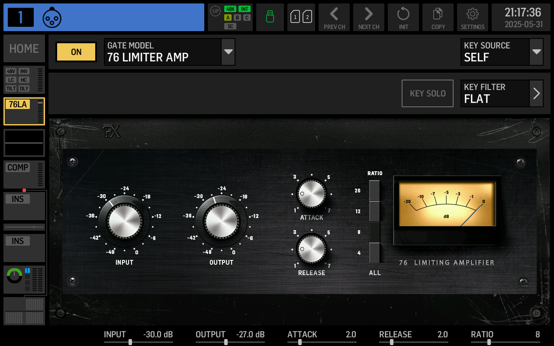Open the SETTINGS gear icon
The width and height of the screenshot is (554, 346).
tap(473, 17)
